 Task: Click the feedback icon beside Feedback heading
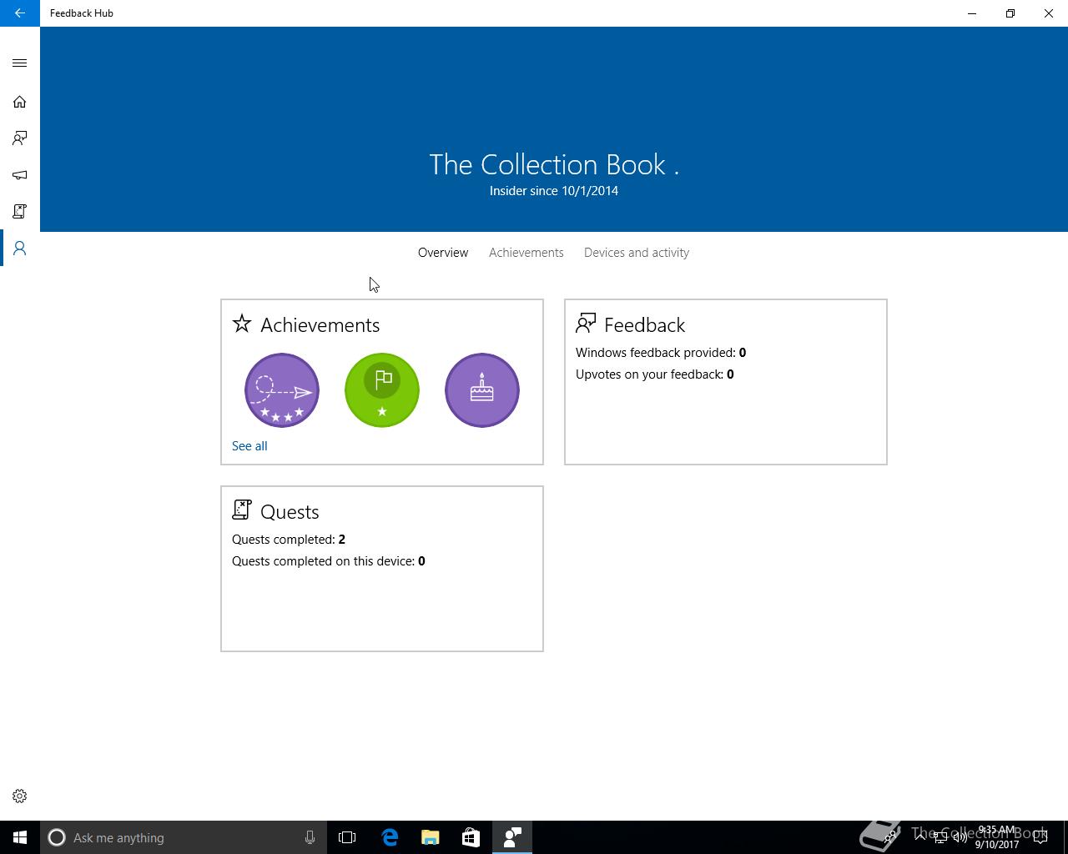point(586,324)
